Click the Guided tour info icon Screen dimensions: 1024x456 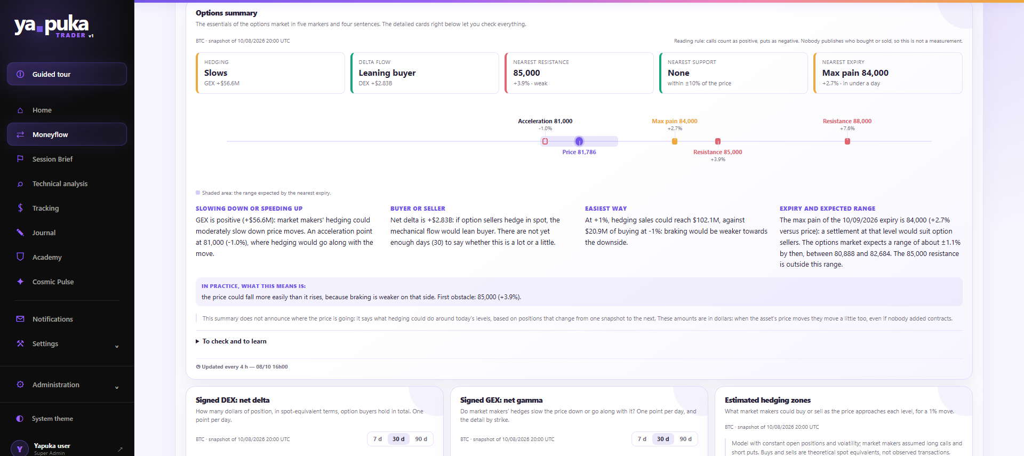pos(20,74)
